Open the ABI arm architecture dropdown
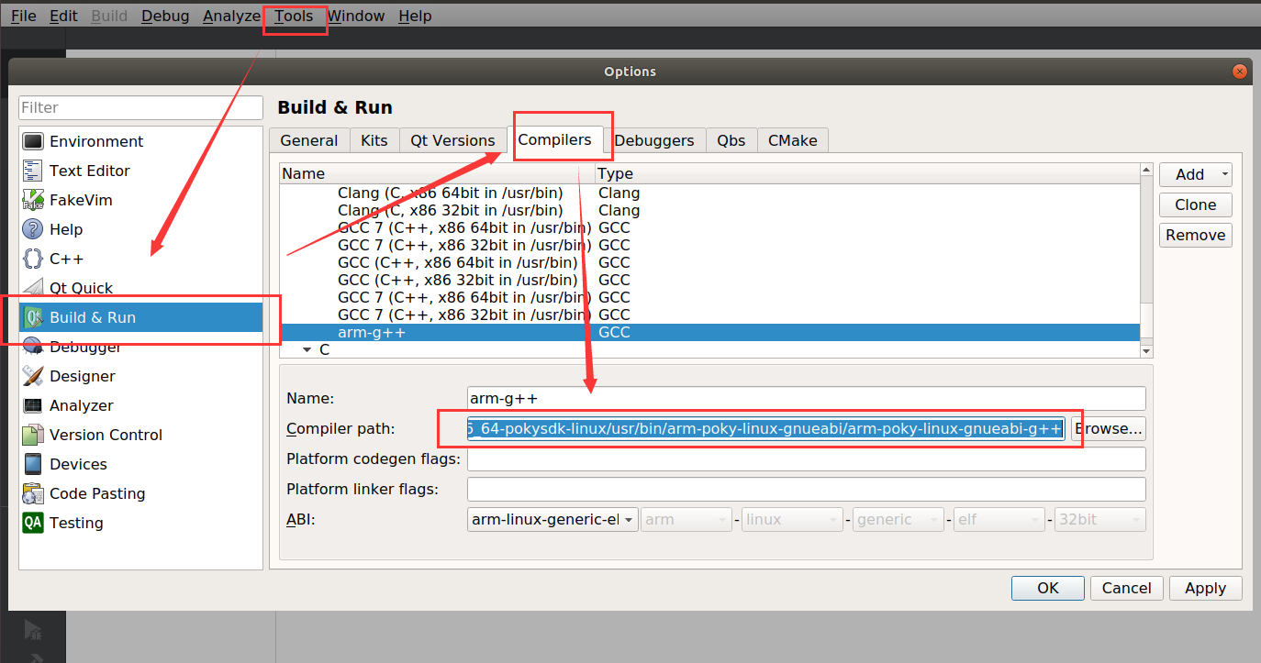This screenshot has height=663, width=1261. 686,519
